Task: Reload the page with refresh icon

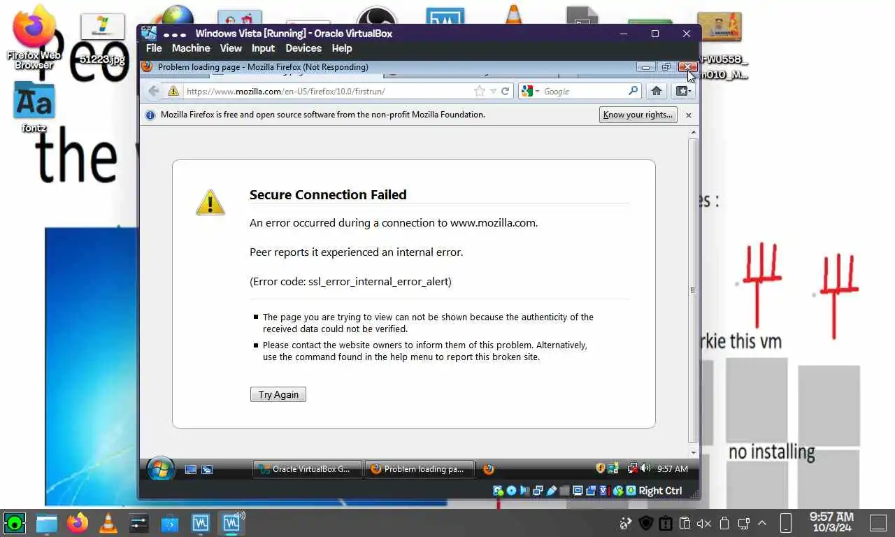Action: (505, 91)
